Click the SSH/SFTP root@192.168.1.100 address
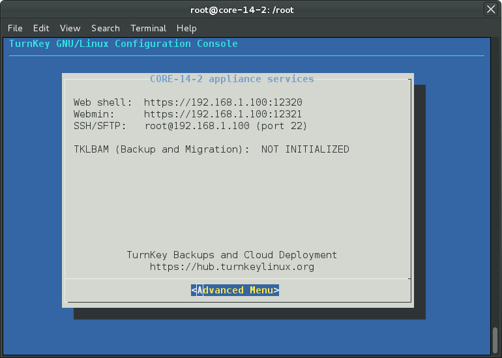This screenshot has width=502, height=358. coord(197,126)
